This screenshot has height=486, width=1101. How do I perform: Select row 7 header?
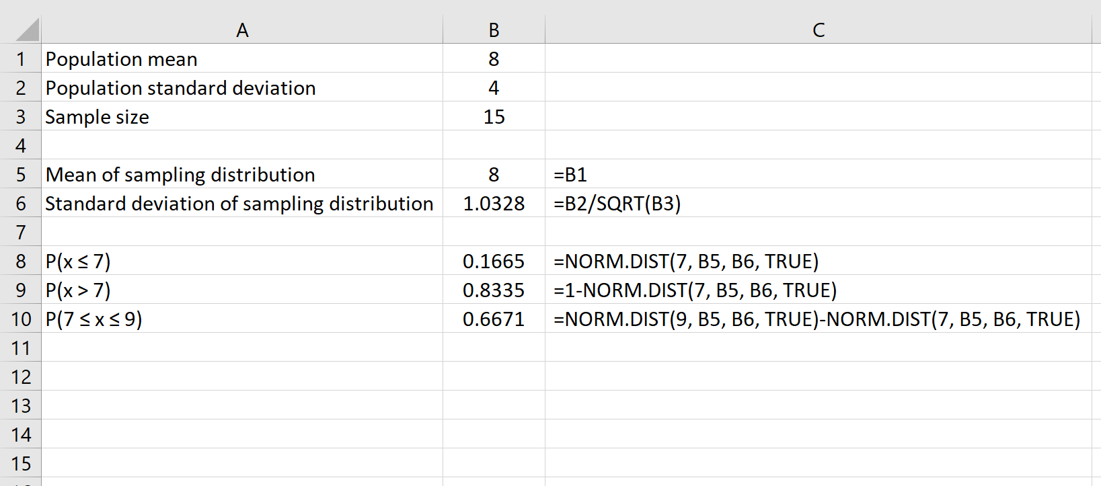tap(20, 232)
